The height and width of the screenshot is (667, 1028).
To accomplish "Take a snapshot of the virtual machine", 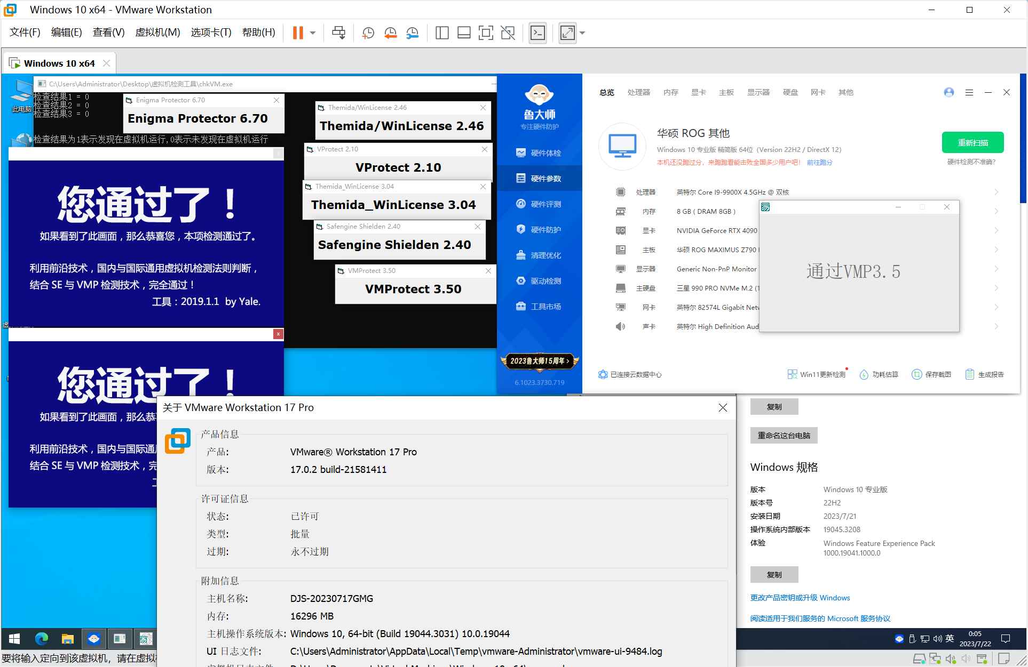I will [x=367, y=33].
